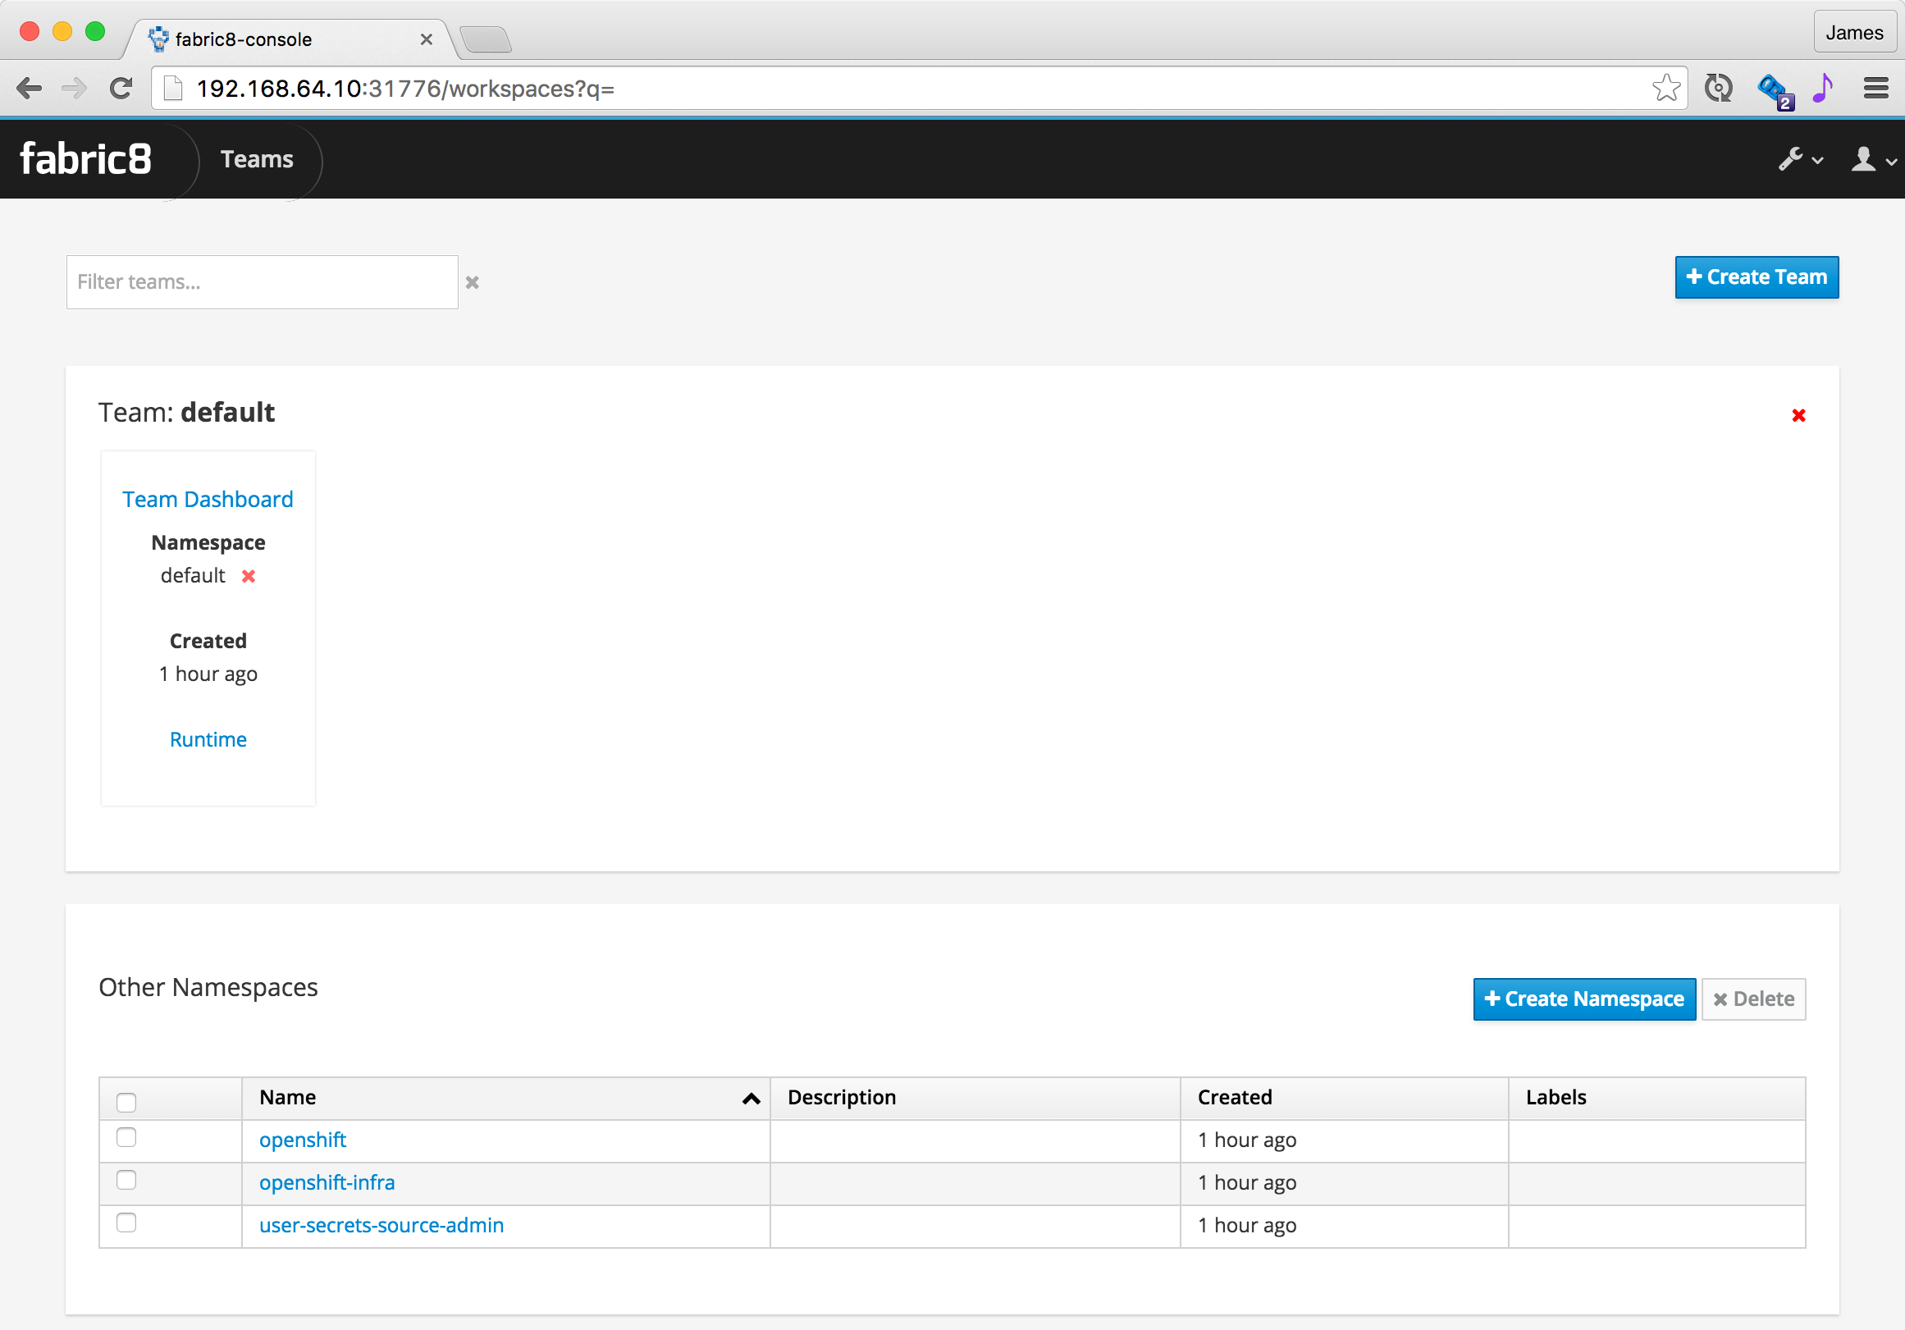Toggle Name column sort arrow
This screenshot has width=1905, height=1330.
coord(751,1099)
